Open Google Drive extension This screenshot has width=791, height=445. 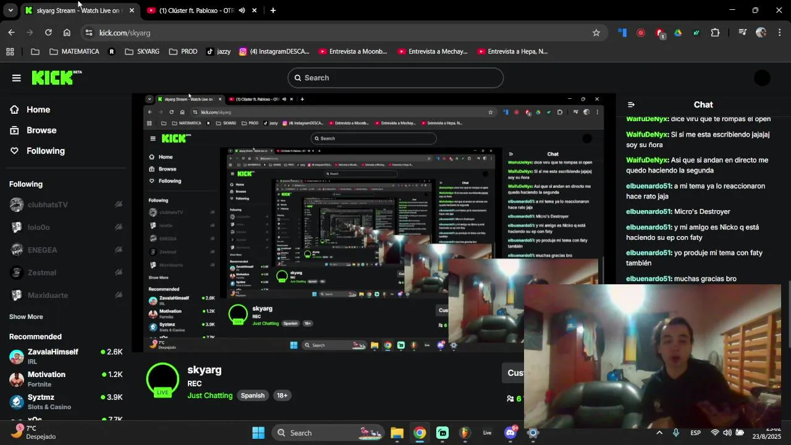[678, 33]
